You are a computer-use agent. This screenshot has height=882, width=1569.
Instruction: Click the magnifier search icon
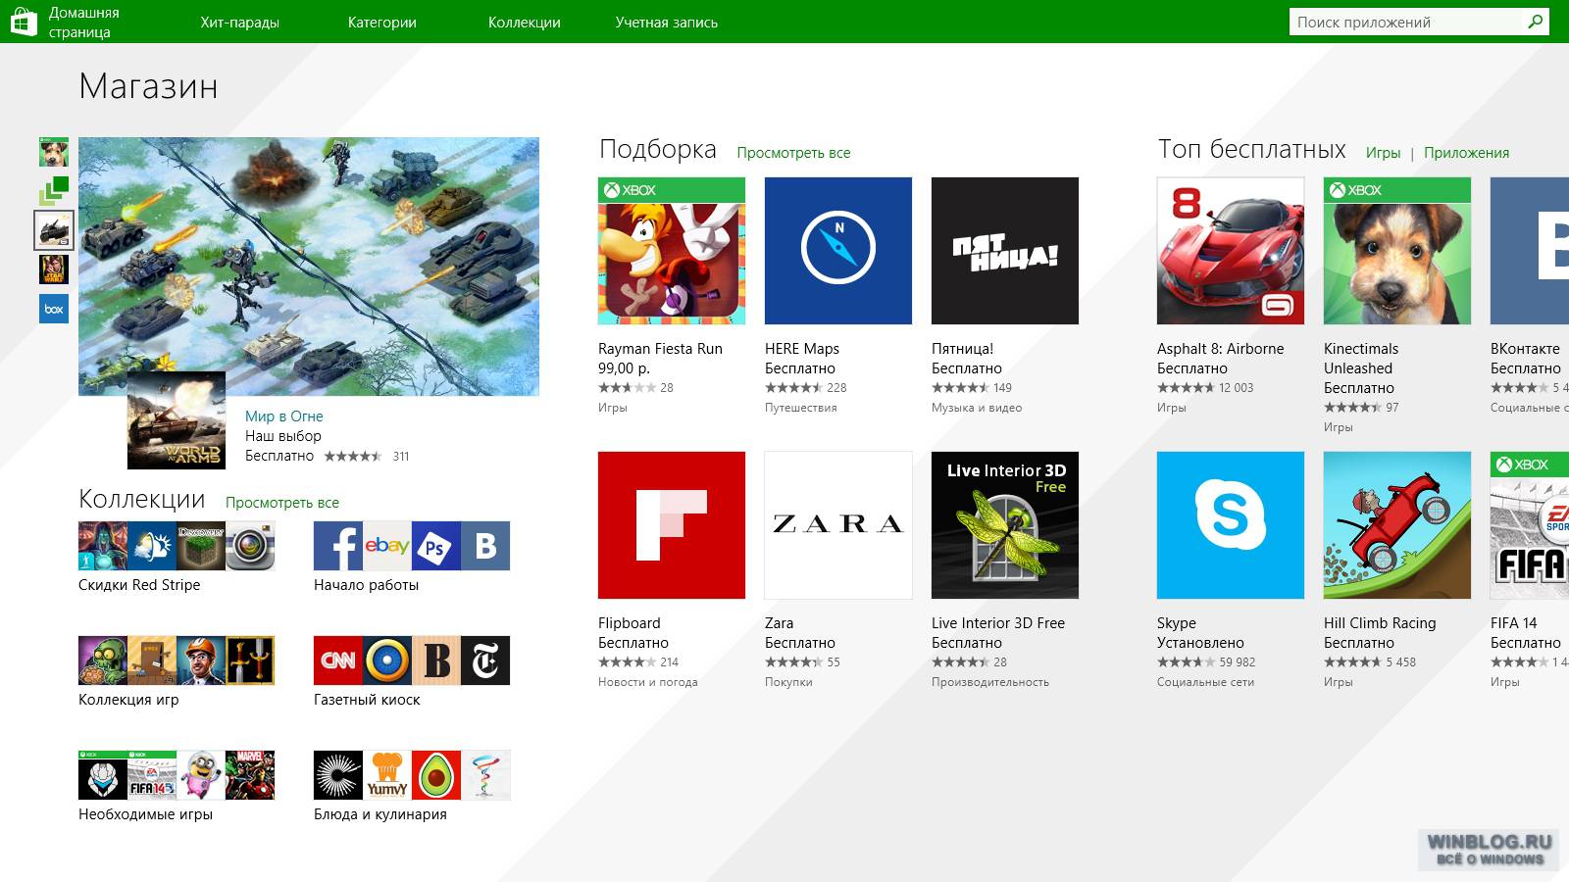[x=1535, y=22]
